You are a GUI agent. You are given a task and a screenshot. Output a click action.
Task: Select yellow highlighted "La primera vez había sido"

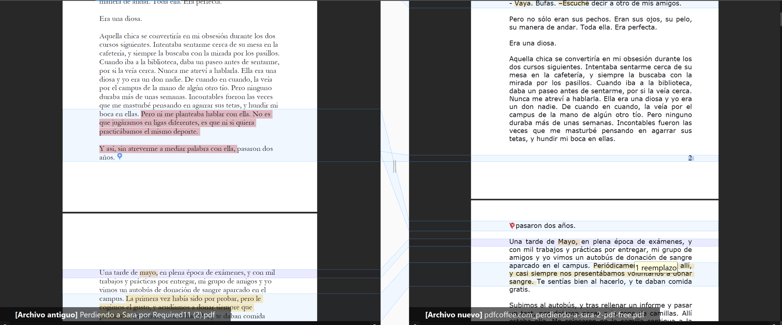click(163, 299)
